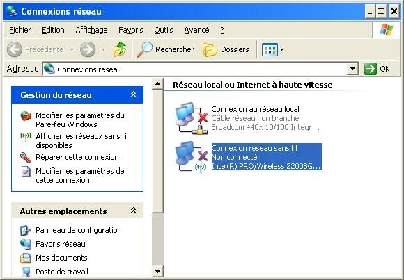Image resolution: width=404 pixels, height=280 pixels.
Task: Click the Câble réseau non branché status
Action: pos(255,118)
